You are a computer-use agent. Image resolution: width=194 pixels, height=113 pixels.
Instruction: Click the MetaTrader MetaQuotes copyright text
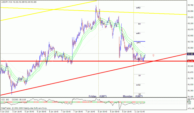24,108
